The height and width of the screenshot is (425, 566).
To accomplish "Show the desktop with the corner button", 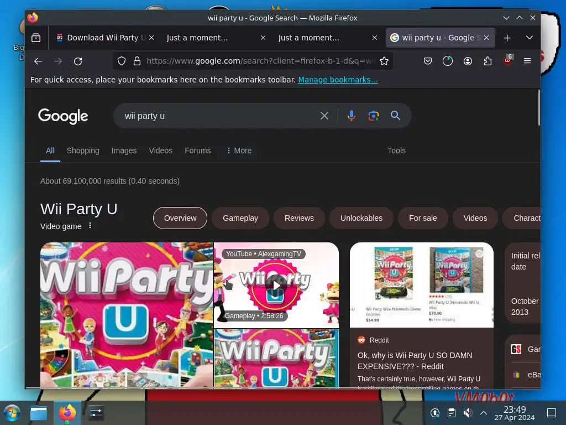I will pyautogui.click(x=552, y=413).
